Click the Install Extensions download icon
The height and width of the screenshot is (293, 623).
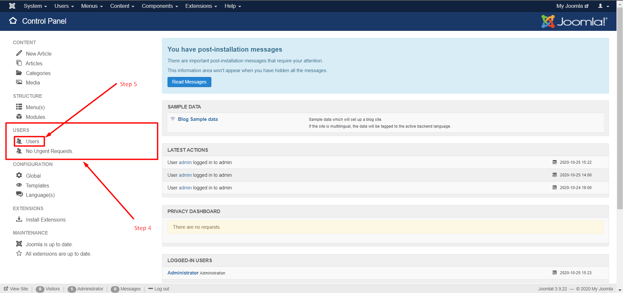coord(19,219)
